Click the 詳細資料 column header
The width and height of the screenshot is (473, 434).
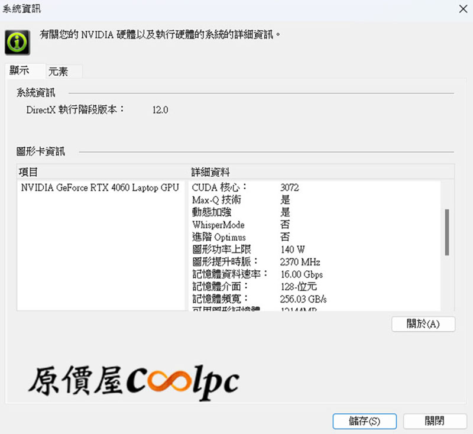[210, 172]
